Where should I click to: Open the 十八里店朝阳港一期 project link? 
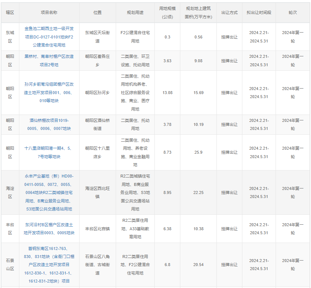pyautogui.click(x=47, y=150)
